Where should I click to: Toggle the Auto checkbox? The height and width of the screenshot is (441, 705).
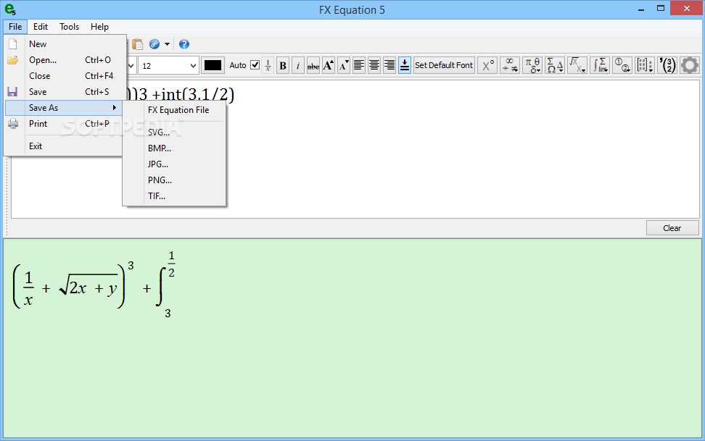pyautogui.click(x=255, y=65)
